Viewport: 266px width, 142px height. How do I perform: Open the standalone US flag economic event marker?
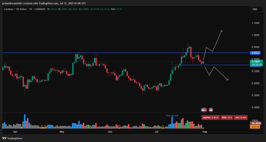(211, 110)
